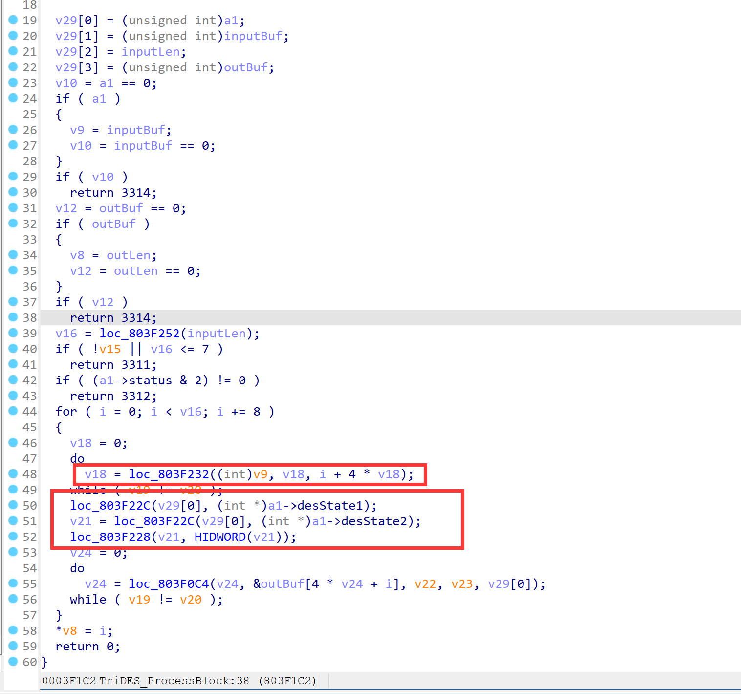Click loc_803F0C4 function name on line 55

coord(169,584)
